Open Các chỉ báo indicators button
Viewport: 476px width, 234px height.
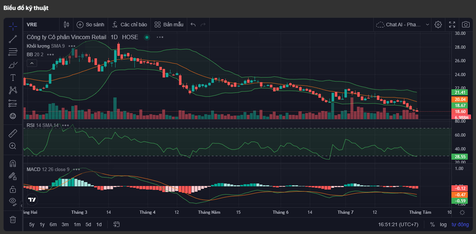click(129, 25)
